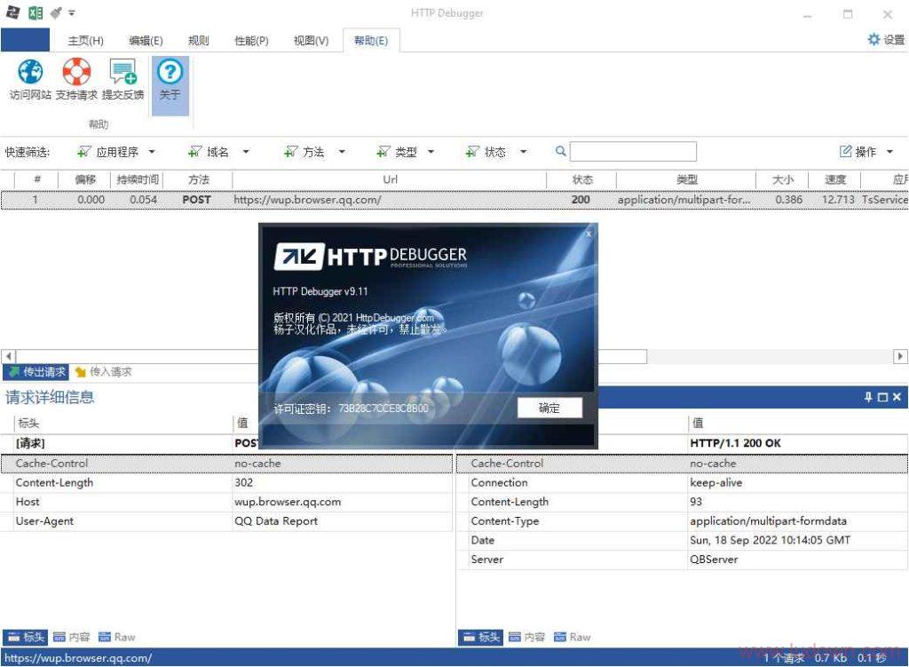The height and width of the screenshot is (667, 909).
Task: Click the Excel export icon in title bar
Action: [x=36, y=12]
